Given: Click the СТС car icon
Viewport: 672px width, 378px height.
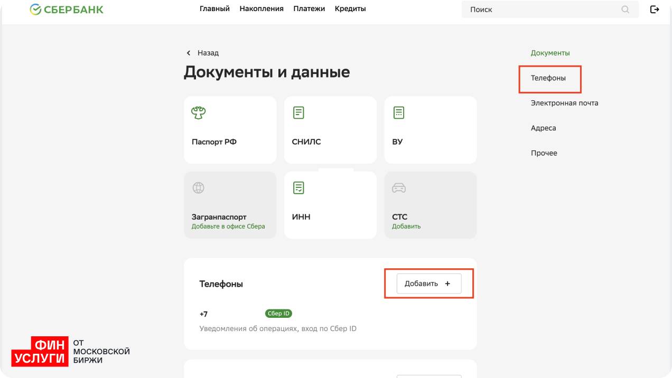Looking at the screenshot, I should point(399,187).
